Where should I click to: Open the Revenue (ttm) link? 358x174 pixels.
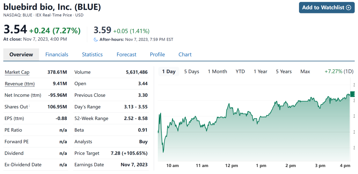(x=20, y=84)
